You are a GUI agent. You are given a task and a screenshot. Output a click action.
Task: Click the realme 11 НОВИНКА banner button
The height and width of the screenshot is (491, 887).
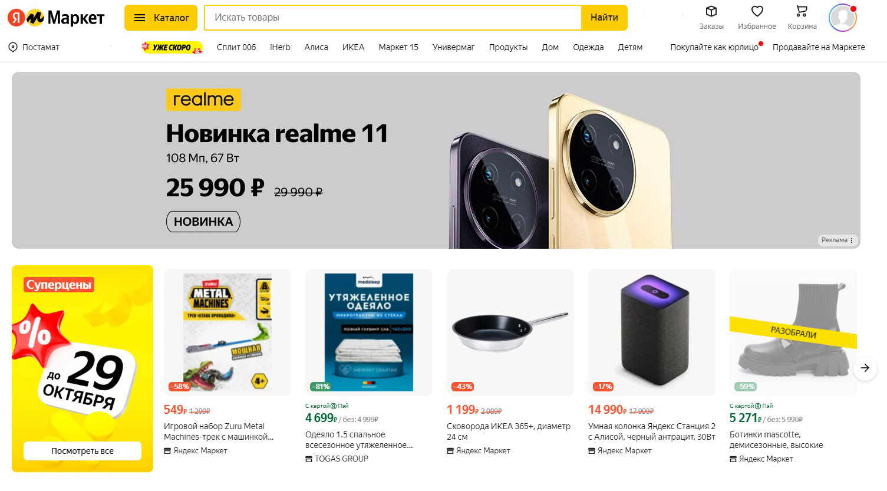click(x=203, y=222)
